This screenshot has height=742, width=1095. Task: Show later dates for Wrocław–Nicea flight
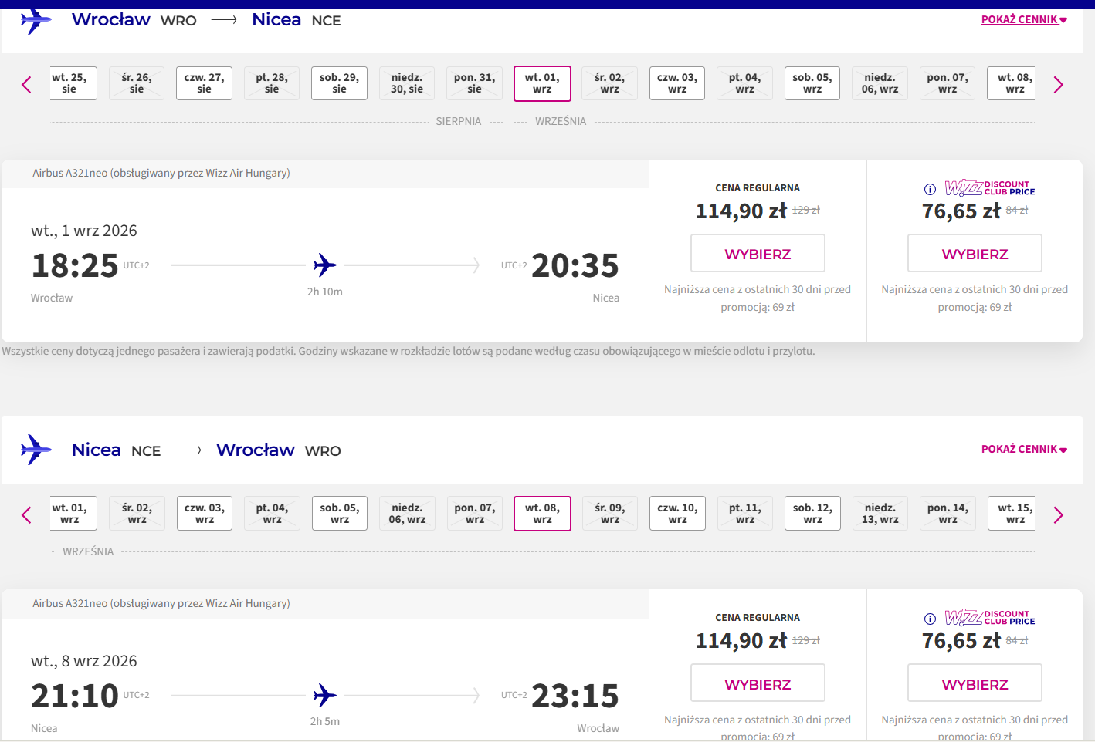pos(1058,85)
